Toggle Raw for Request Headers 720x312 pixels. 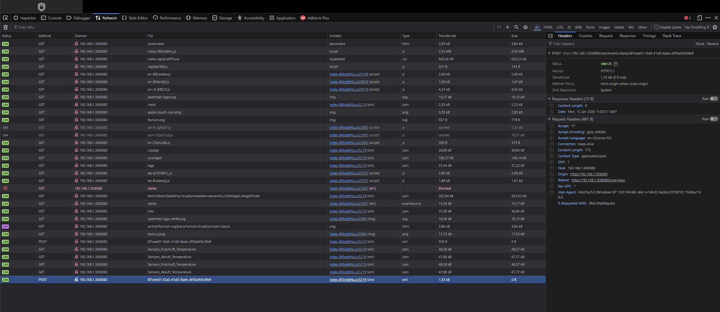click(x=713, y=119)
